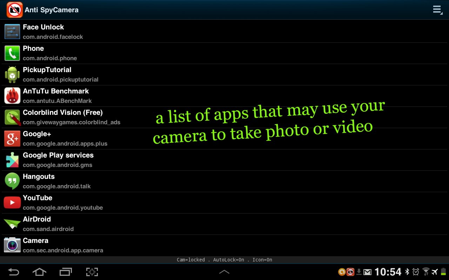This screenshot has height=280, width=449.
Task: Tap the Bluetooth status icon
Action: [x=407, y=272]
